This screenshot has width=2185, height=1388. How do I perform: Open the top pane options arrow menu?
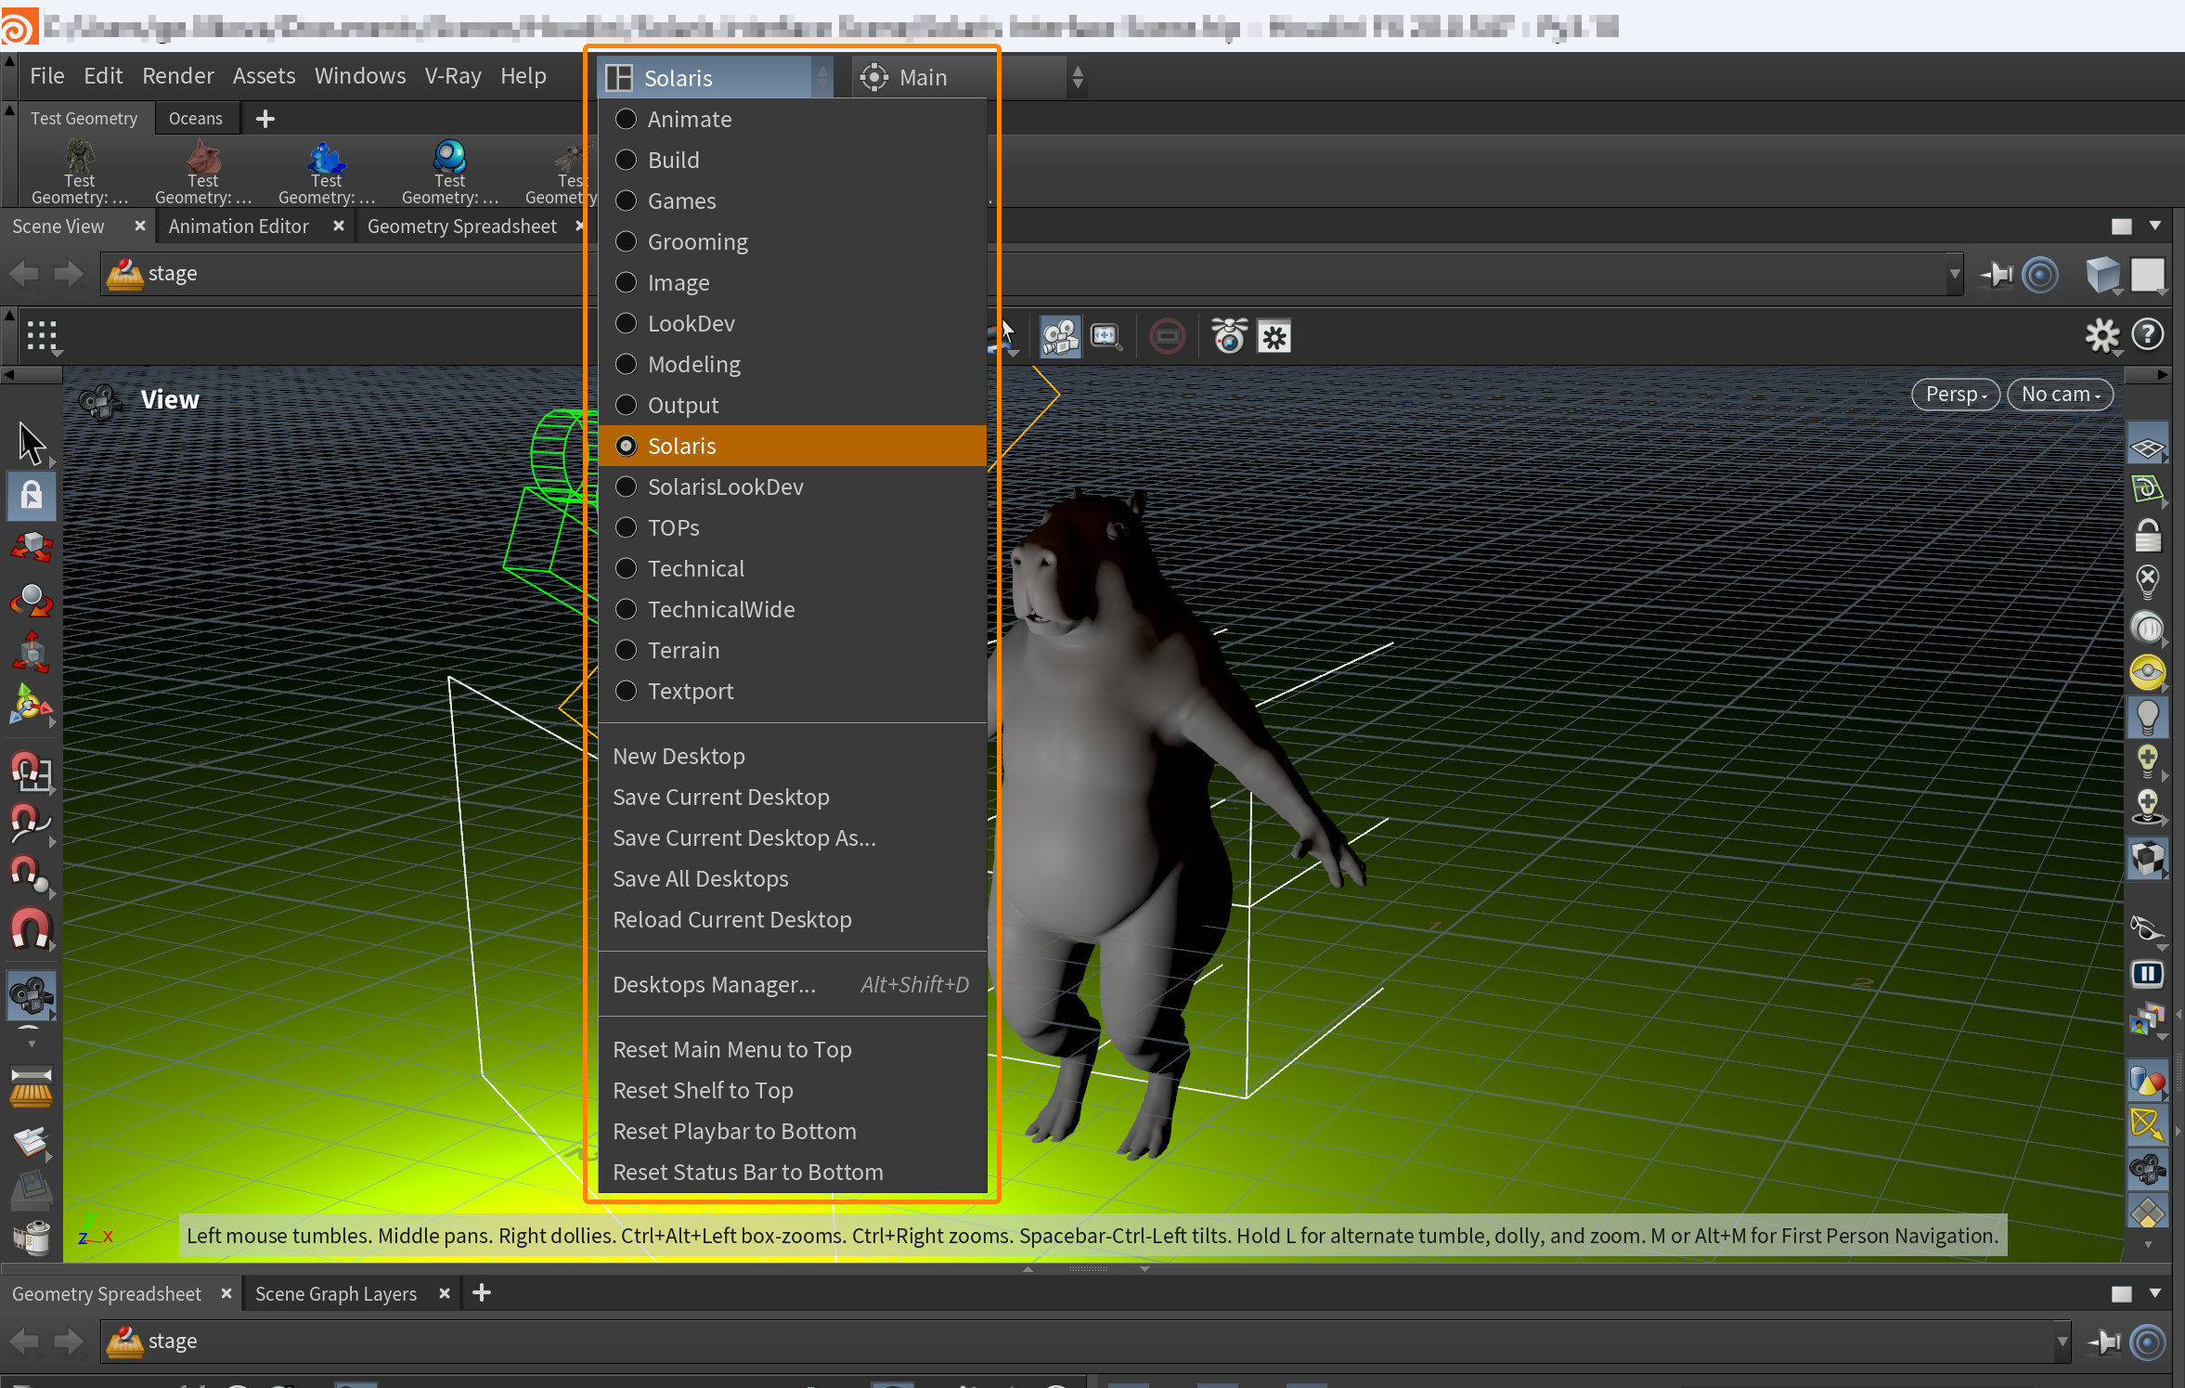(x=2155, y=226)
